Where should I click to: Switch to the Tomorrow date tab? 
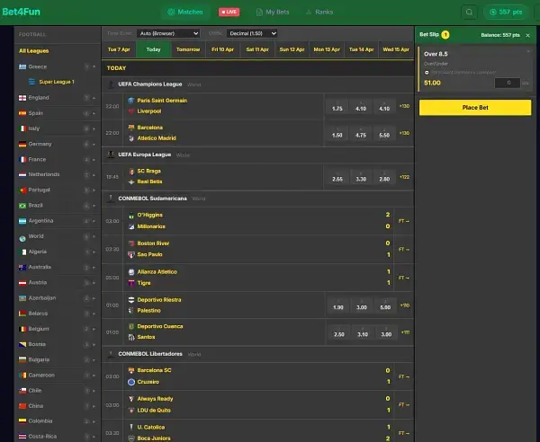(188, 49)
